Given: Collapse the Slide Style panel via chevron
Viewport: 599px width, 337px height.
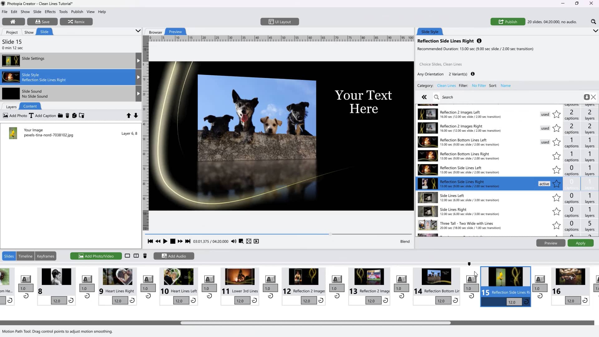Looking at the screenshot, I should [596, 31].
